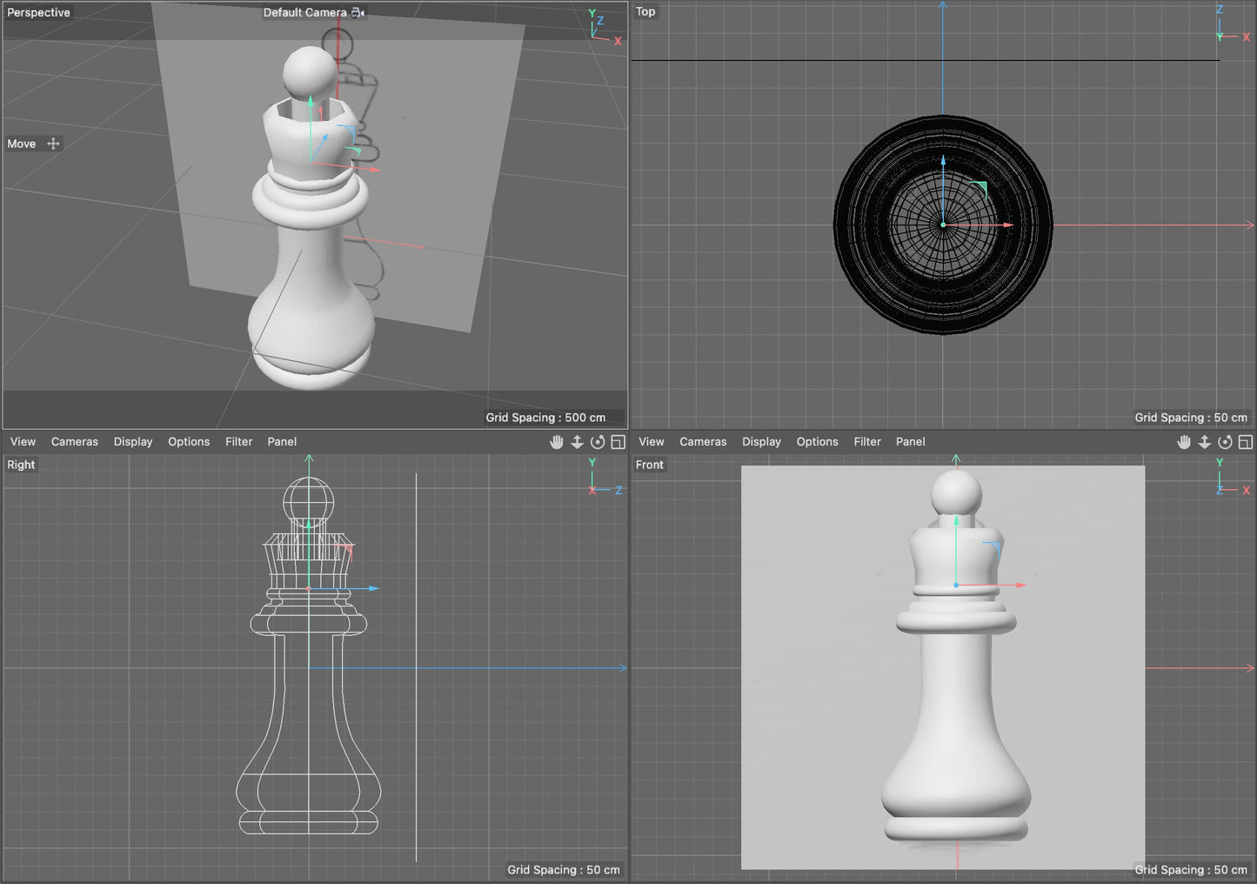Select the pan hand tool in Right viewport
Viewport: 1257px width, 884px height.
[557, 441]
